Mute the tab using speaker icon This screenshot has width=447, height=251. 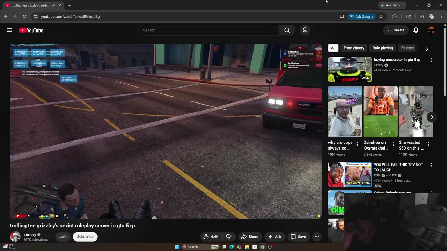[53, 5]
